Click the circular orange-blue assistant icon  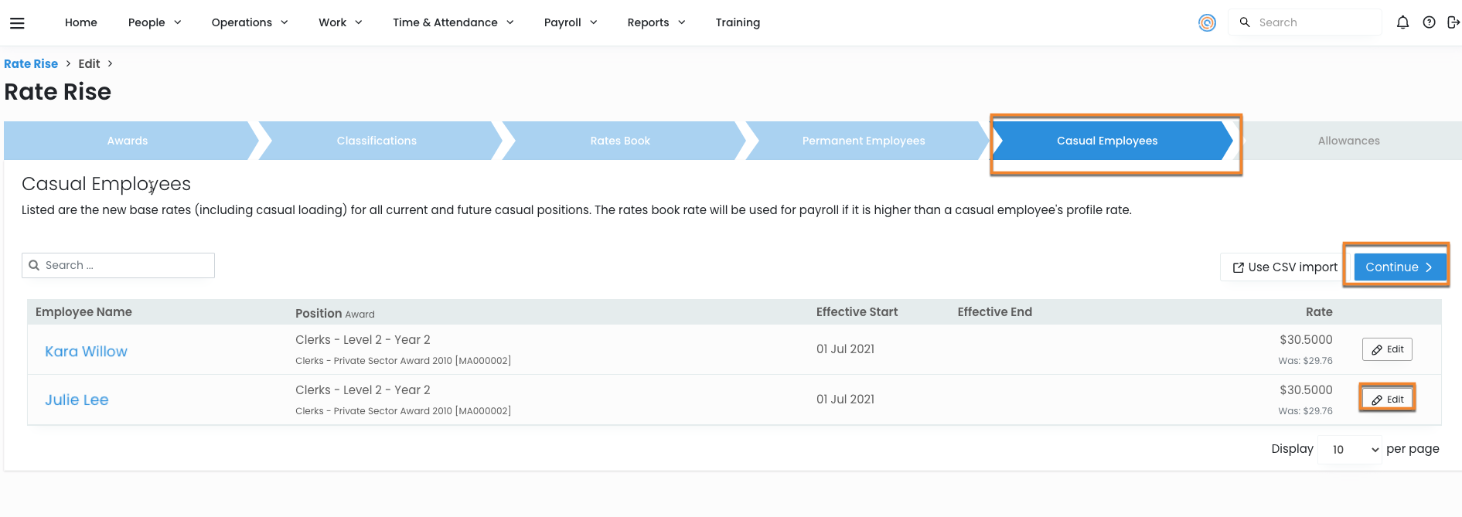1207,23
